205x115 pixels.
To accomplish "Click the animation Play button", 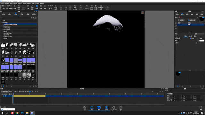I will [24, 92].
